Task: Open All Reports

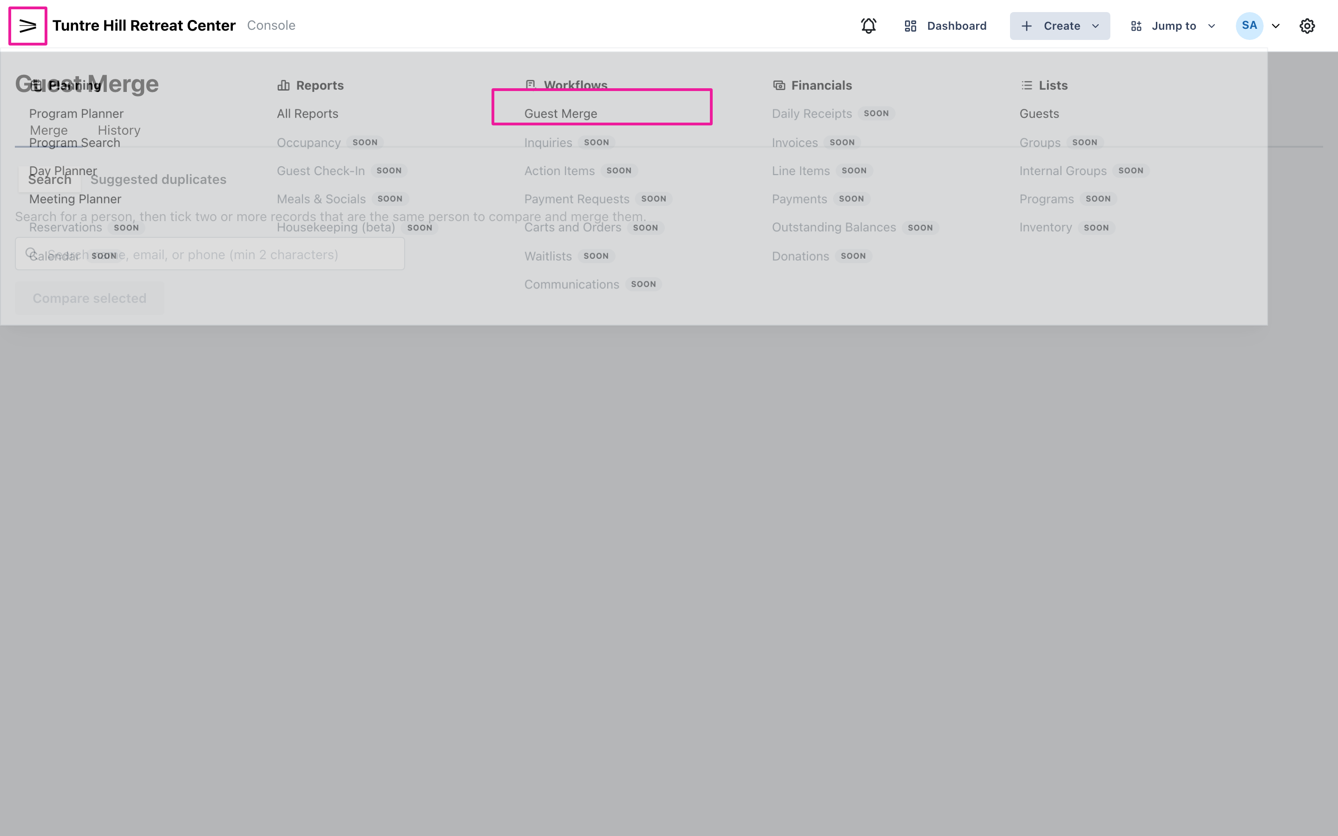Action: pos(308,113)
